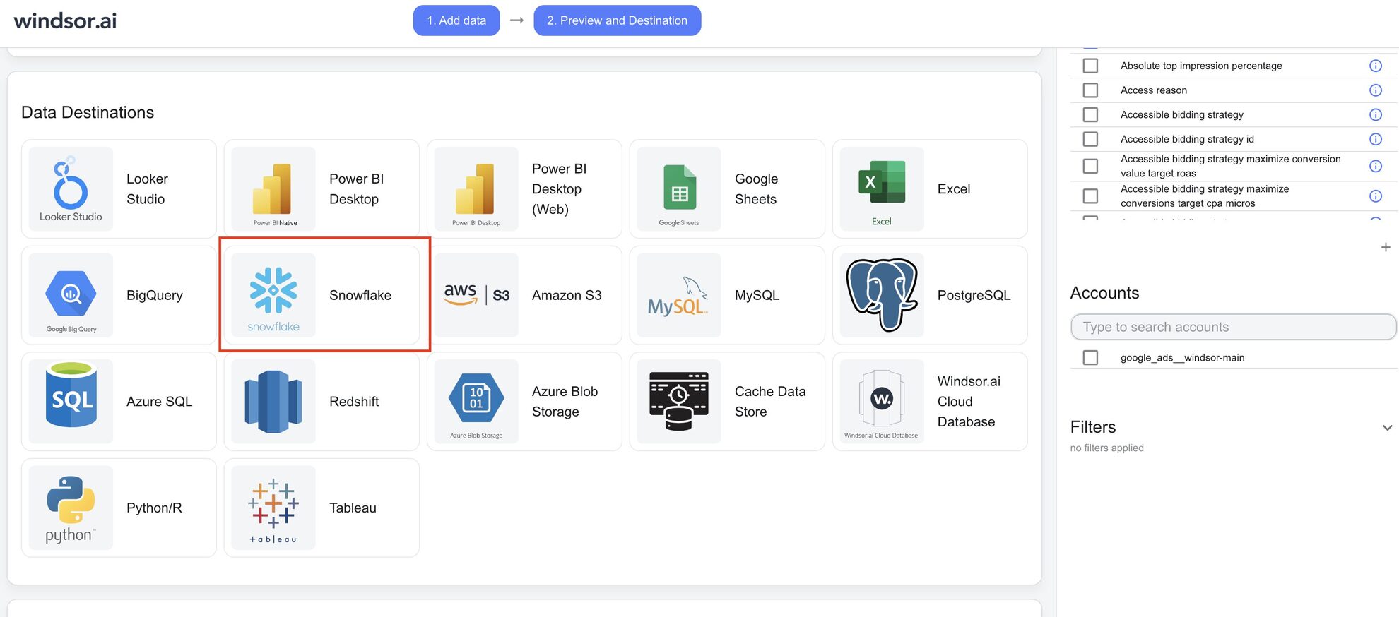Select the google_ads__windsor-main account checkbox

click(1090, 357)
